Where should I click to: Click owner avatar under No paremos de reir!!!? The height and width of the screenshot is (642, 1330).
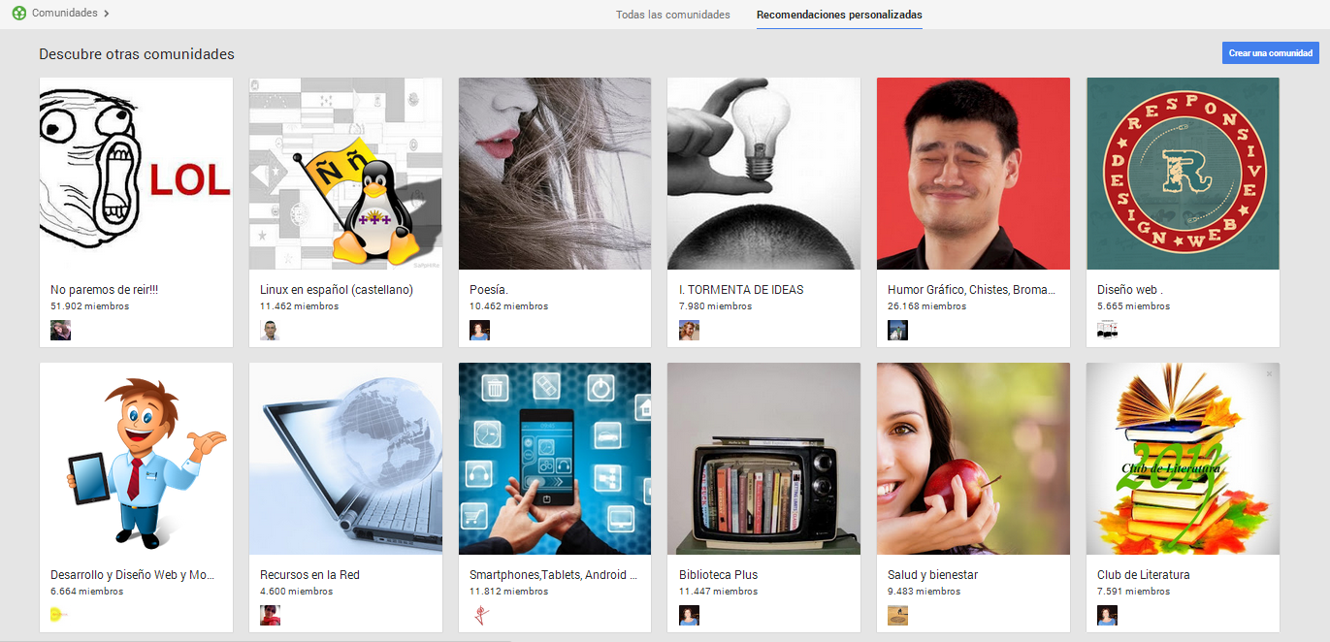[60, 331]
